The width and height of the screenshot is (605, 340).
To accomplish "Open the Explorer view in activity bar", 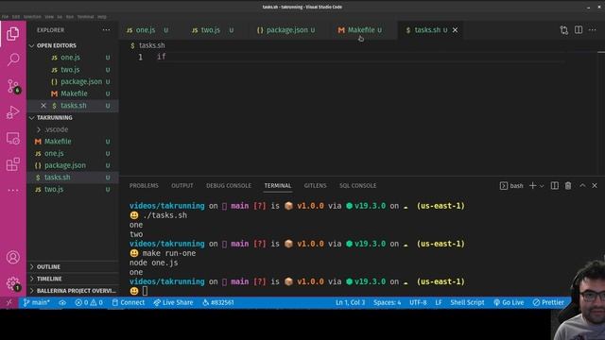I will [x=12, y=34].
